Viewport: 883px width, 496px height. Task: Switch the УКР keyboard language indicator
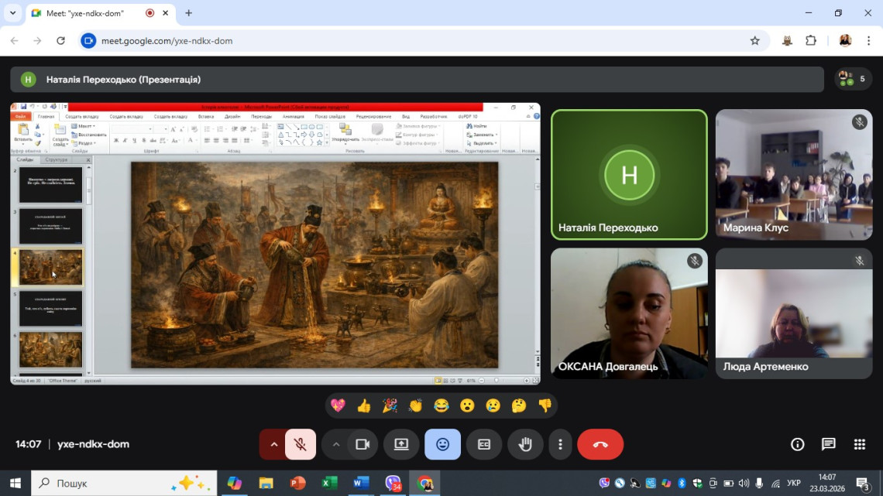(793, 483)
